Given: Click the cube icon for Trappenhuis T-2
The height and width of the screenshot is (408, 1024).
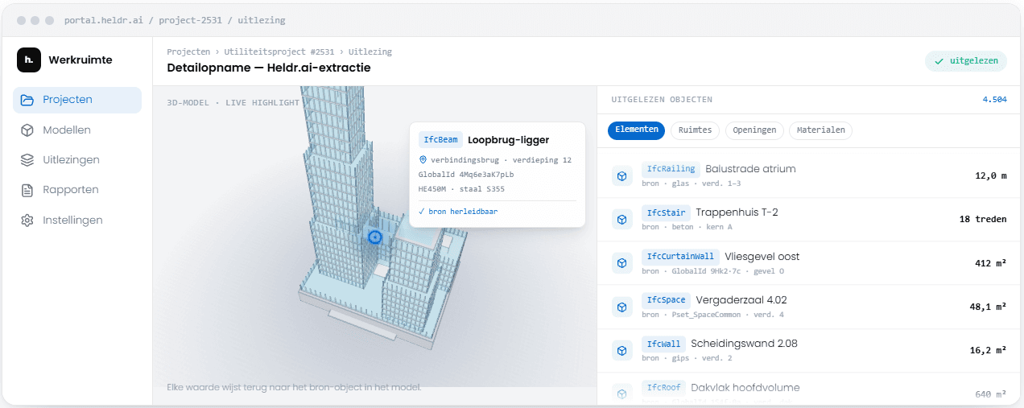Looking at the screenshot, I should [x=621, y=219].
